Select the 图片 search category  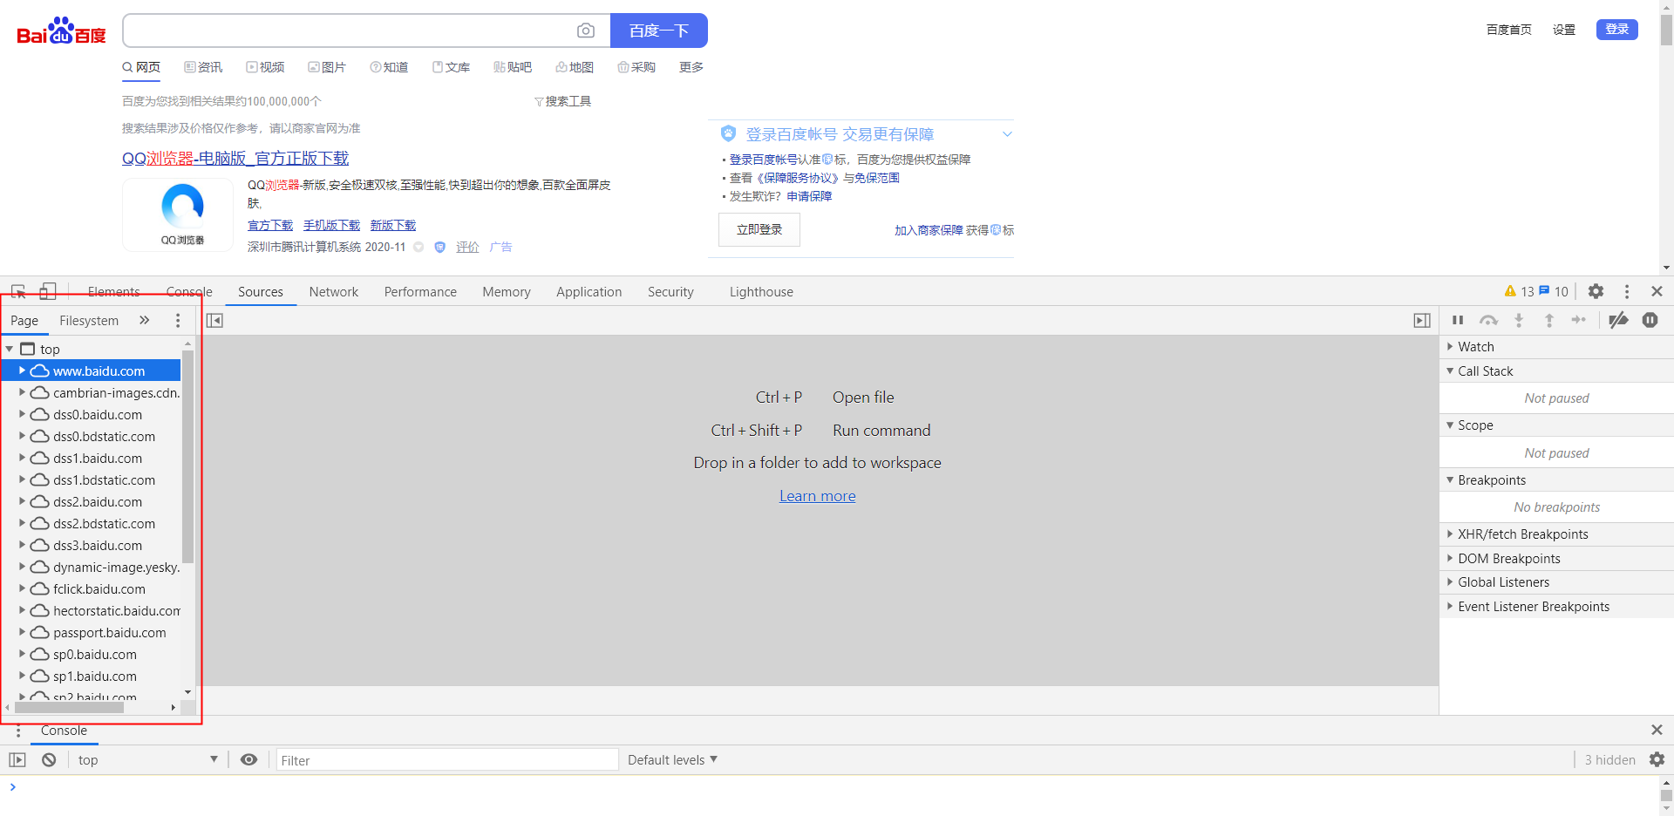point(327,67)
